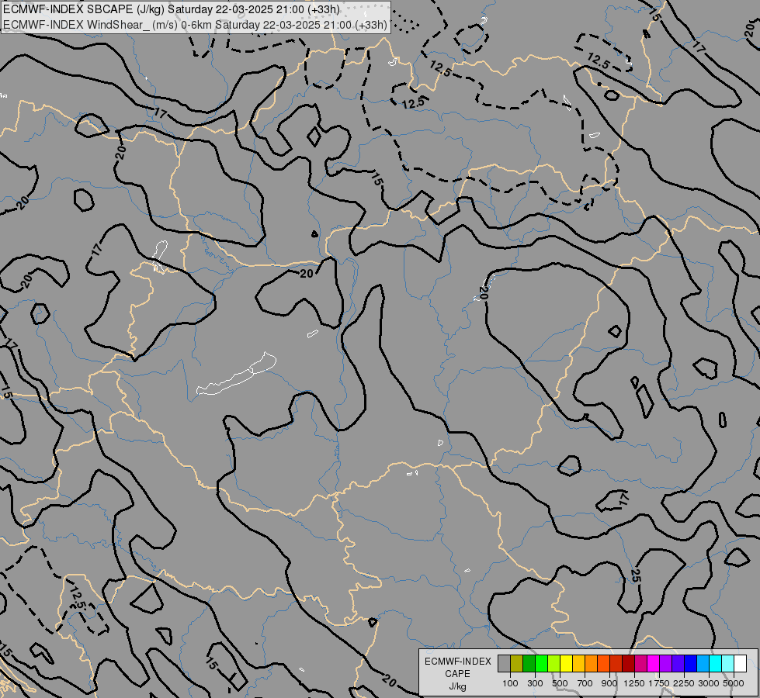Select the pure blue legend swatch
The image size is (760, 698).
[x=691, y=663]
